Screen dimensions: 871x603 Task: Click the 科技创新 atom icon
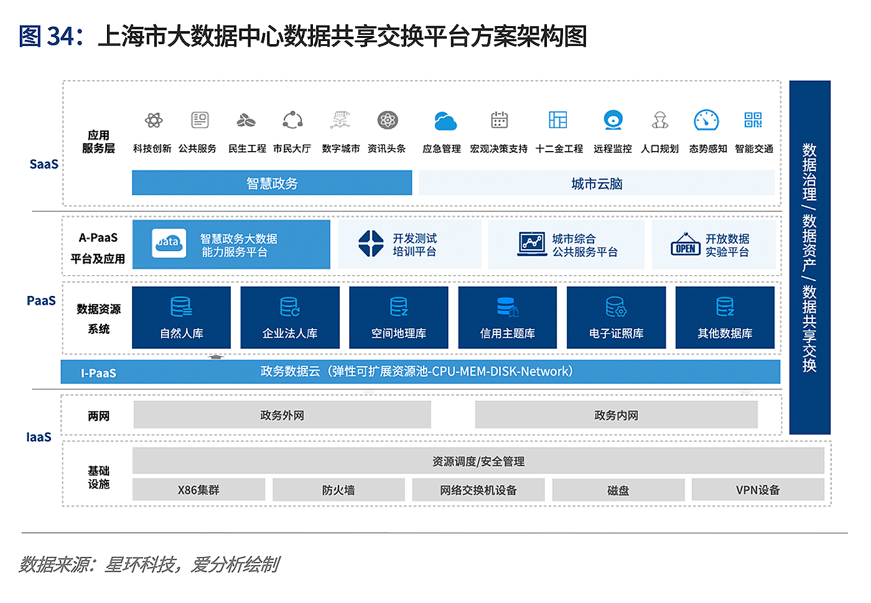(x=154, y=120)
